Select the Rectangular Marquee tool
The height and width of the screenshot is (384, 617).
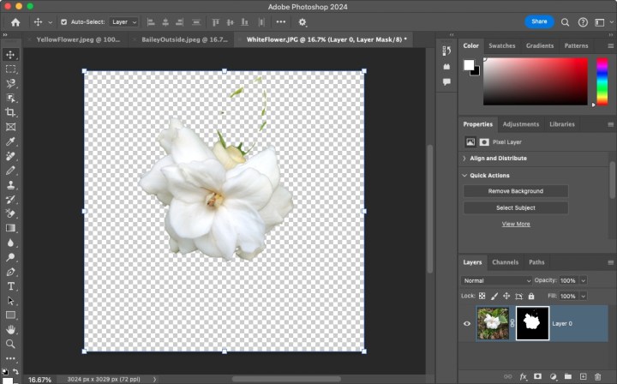point(10,69)
